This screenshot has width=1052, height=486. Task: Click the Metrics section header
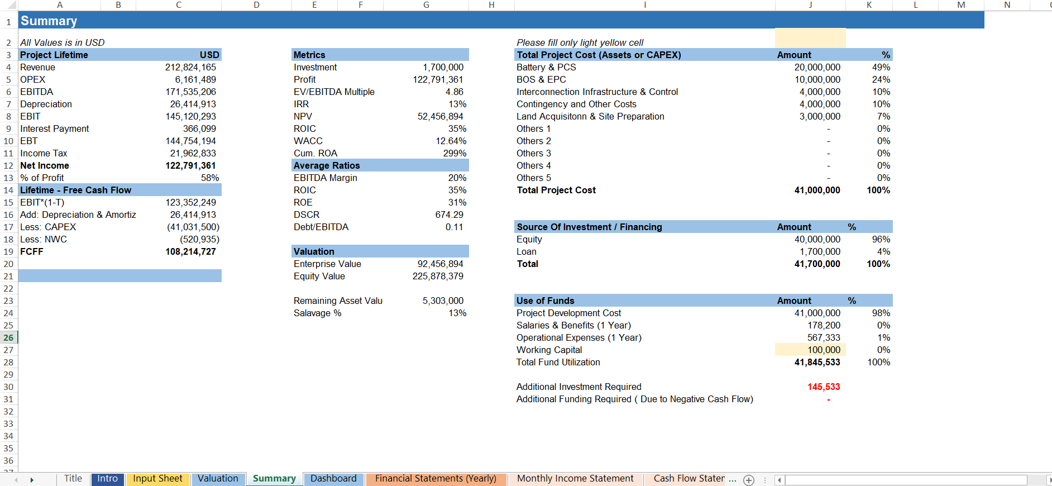[380, 55]
